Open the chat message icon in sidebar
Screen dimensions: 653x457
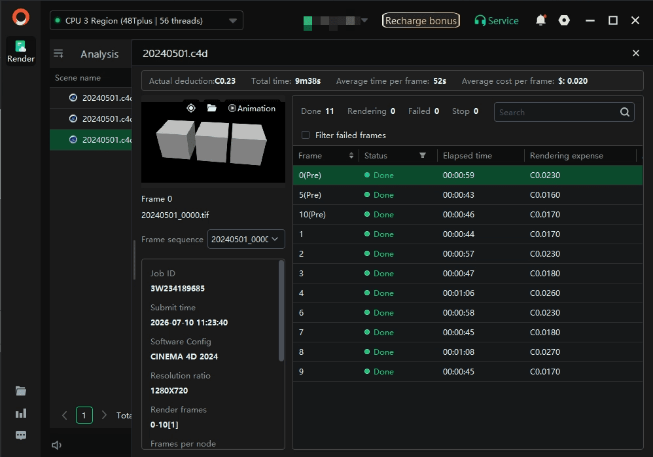pyautogui.click(x=21, y=435)
